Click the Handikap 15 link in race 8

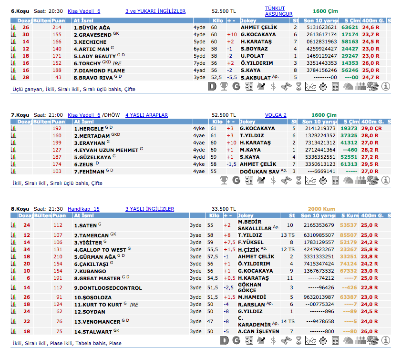pos(83,209)
